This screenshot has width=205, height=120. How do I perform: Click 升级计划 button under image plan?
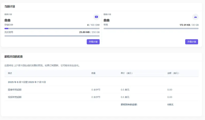click(191, 42)
